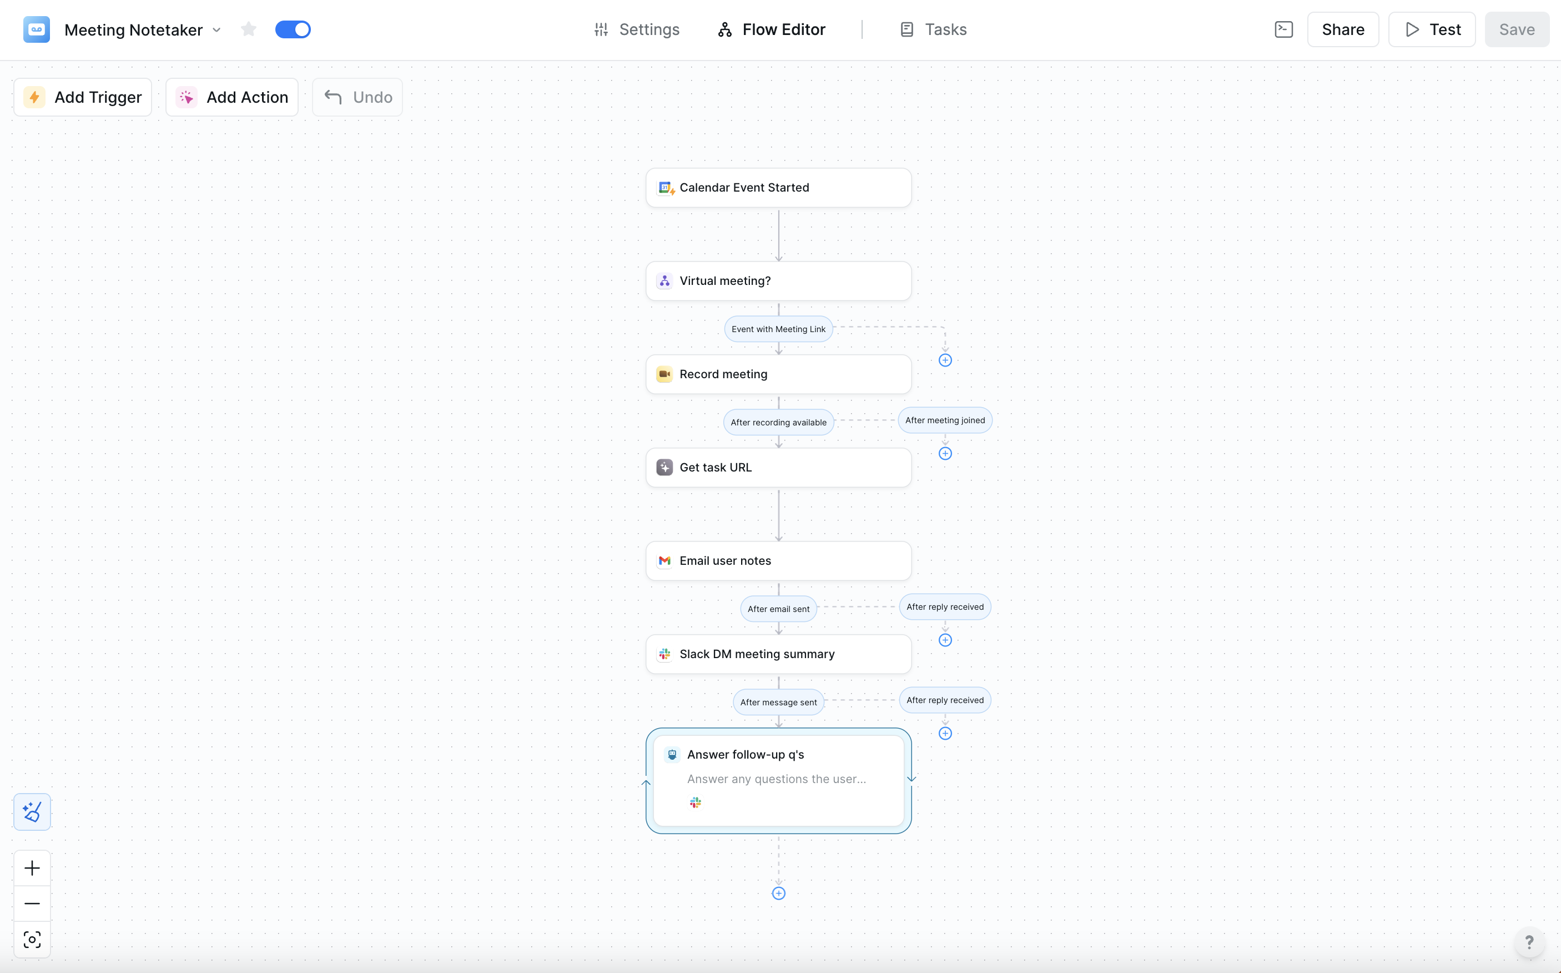Image resolution: width=1561 pixels, height=973 pixels.
Task: Click the Gmail icon on Email user notes
Action: pos(664,560)
